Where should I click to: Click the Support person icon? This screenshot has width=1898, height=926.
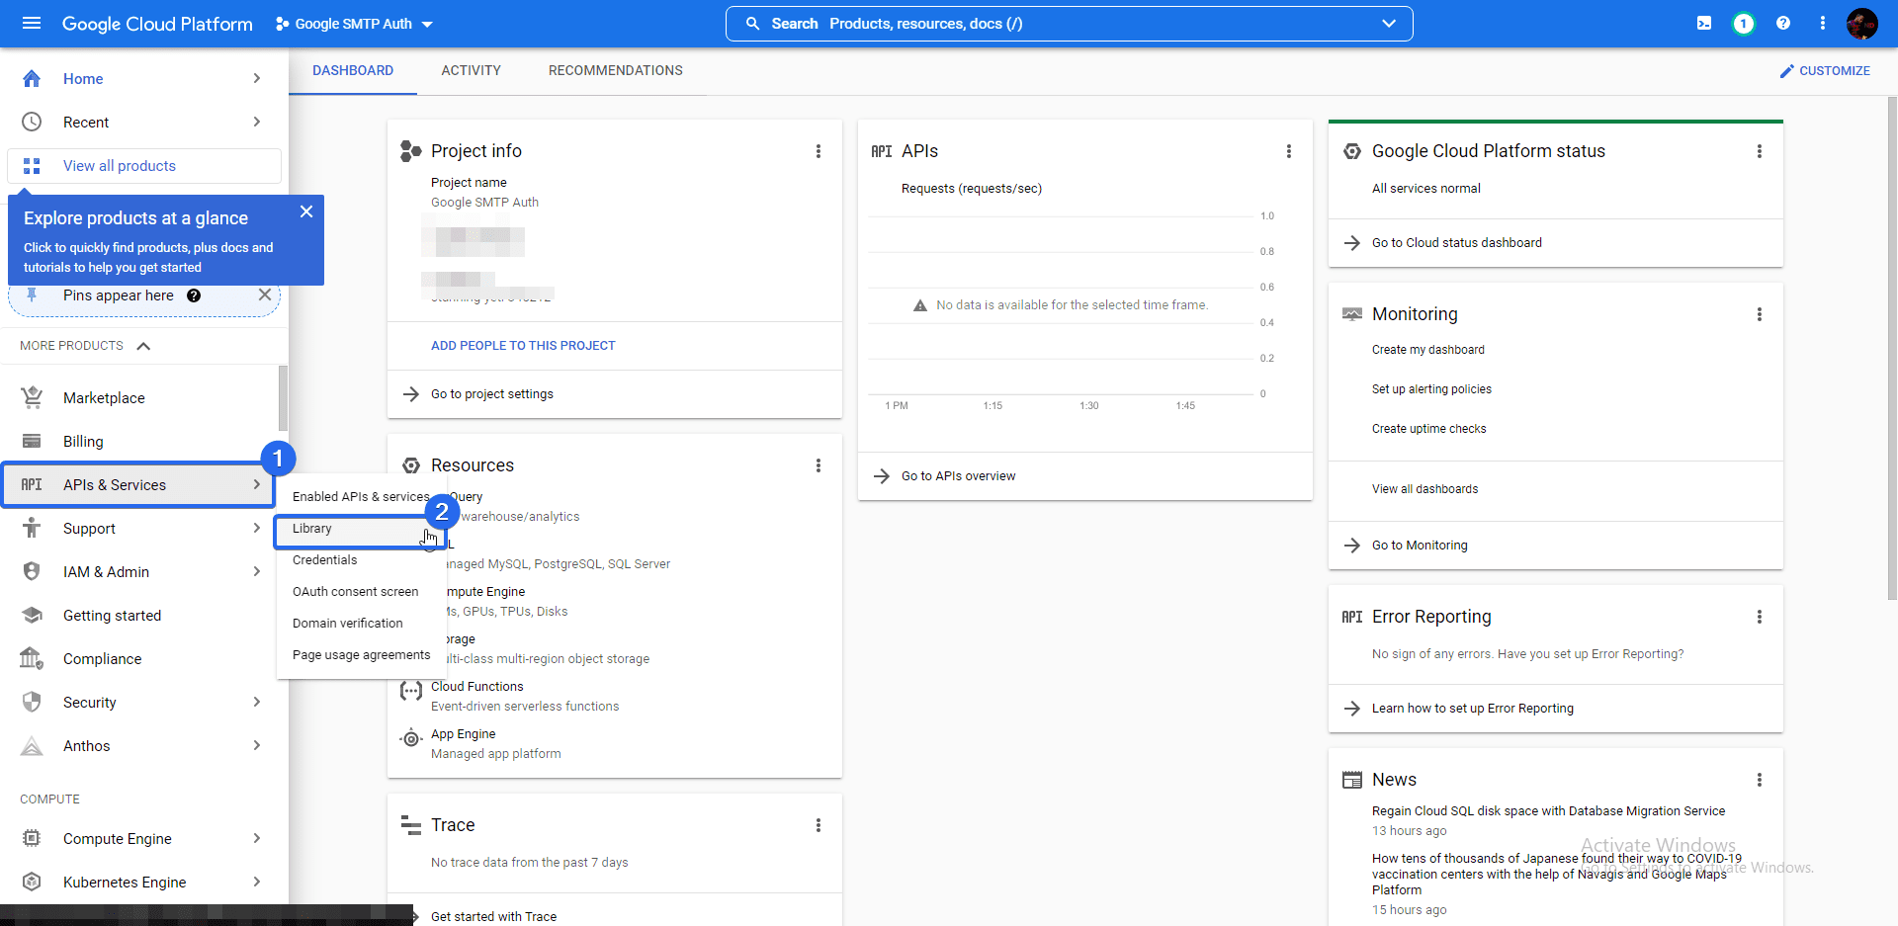[x=32, y=528]
